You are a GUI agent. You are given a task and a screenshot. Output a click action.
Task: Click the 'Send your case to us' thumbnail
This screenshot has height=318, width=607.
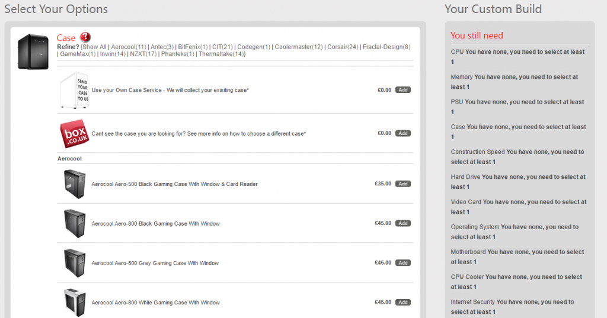pos(75,90)
